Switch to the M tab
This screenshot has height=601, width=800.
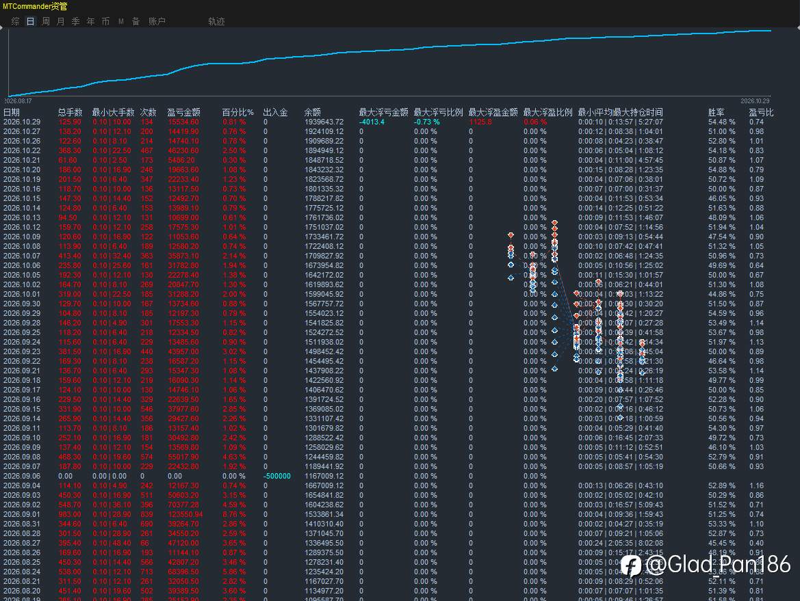pyautogui.click(x=121, y=21)
